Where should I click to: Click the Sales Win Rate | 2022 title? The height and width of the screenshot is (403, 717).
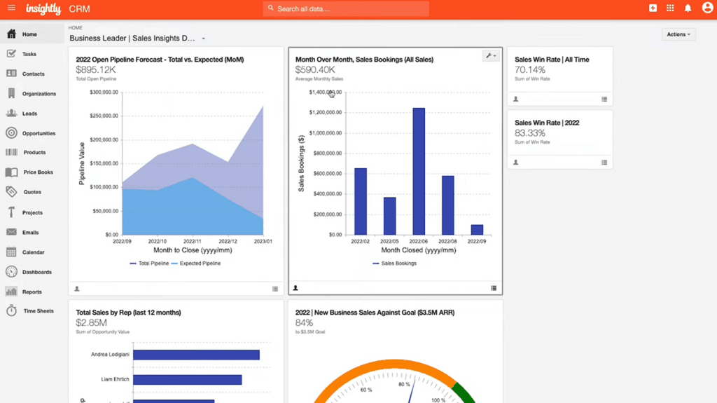click(547, 123)
